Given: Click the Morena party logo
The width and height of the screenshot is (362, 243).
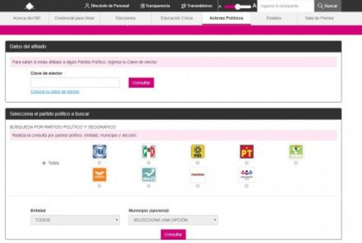Looking at the screenshot, I should click(197, 175).
